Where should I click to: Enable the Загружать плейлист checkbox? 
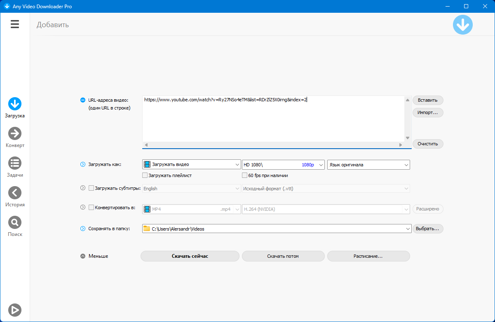(145, 175)
